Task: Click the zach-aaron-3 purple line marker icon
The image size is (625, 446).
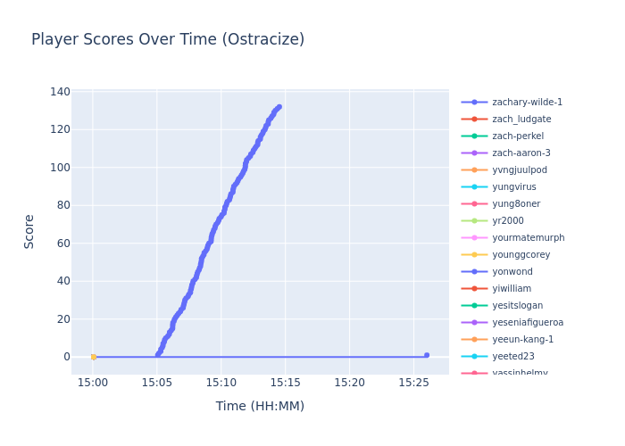Action: pyautogui.click(x=474, y=153)
